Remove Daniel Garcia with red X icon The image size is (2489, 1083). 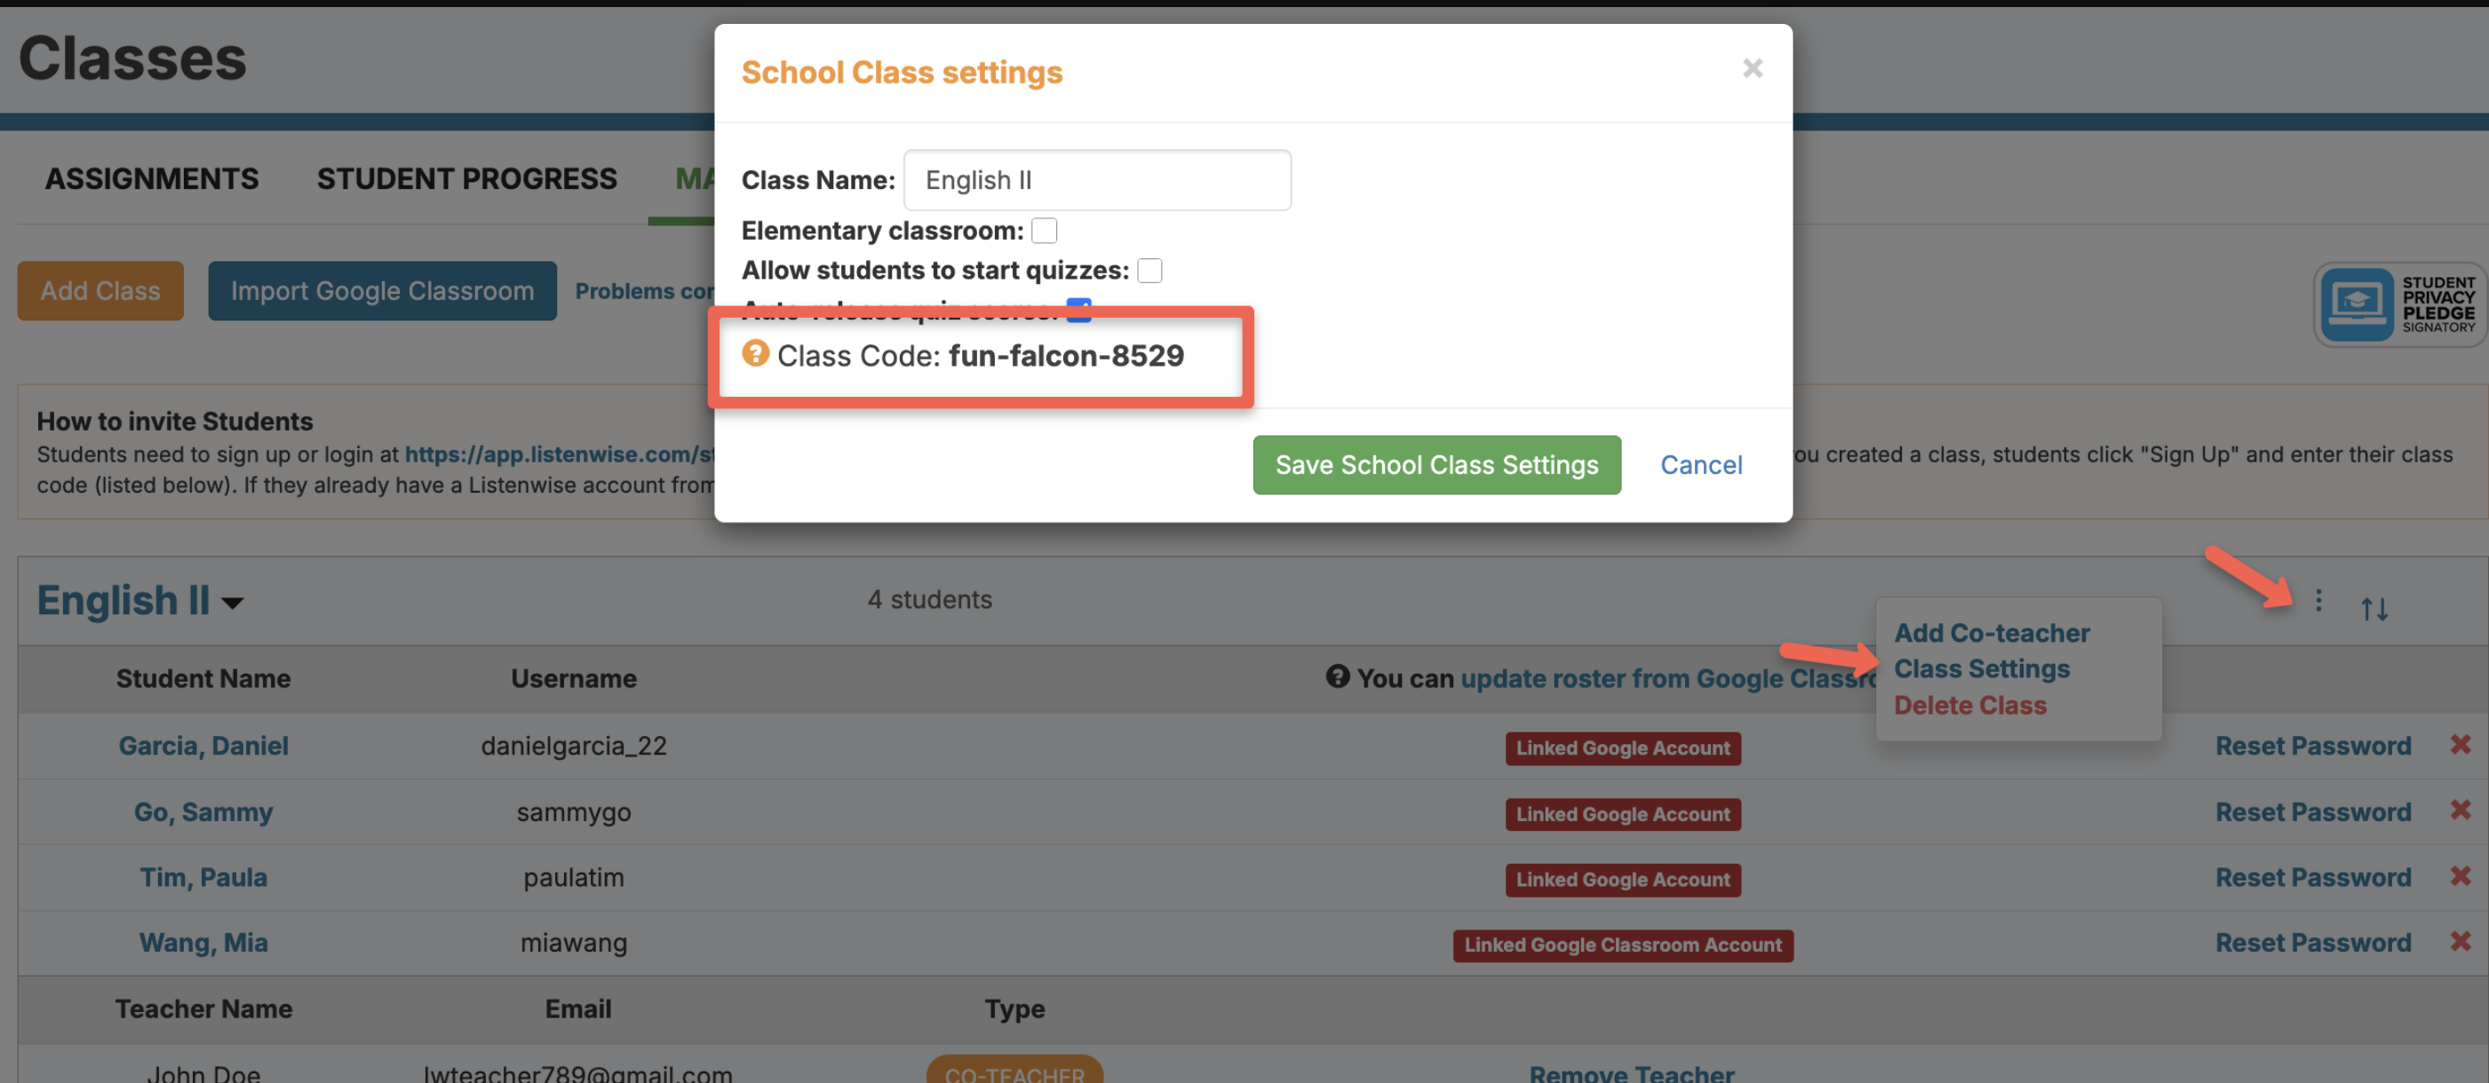[2460, 744]
